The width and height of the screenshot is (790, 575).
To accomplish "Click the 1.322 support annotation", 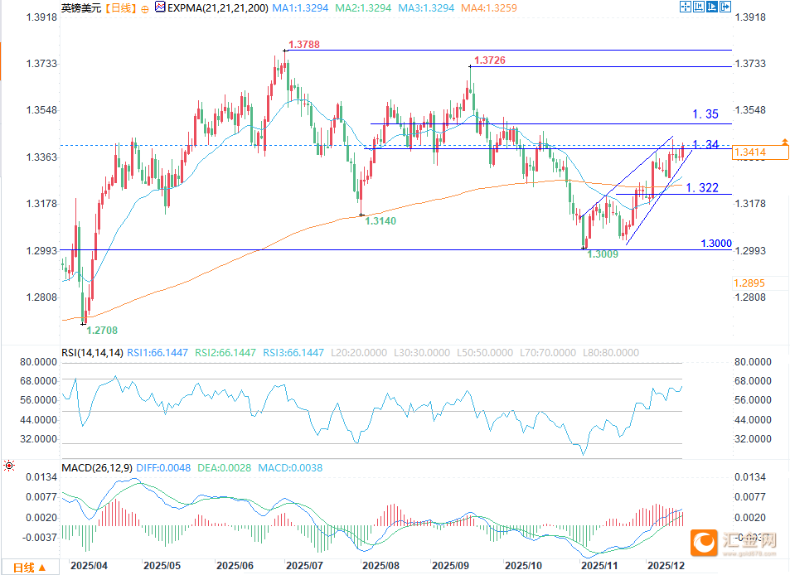I will click(702, 188).
